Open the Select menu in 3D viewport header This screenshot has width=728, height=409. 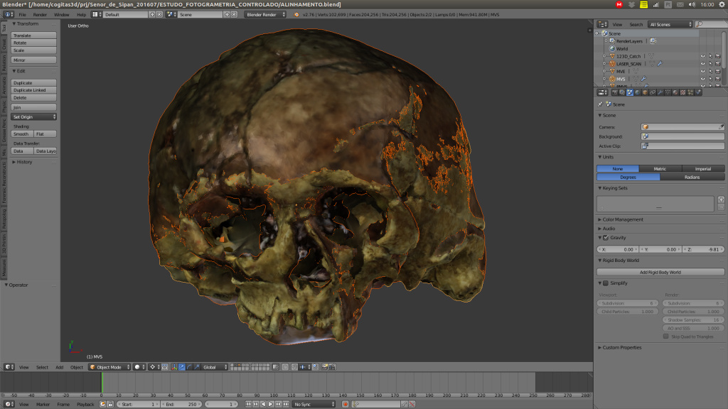[x=42, y=367]
